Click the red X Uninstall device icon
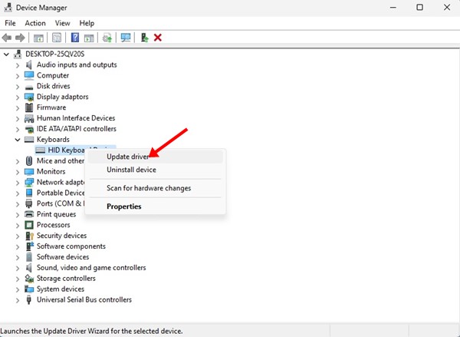The height and width of the screenshot is (337, 460). 157,38
